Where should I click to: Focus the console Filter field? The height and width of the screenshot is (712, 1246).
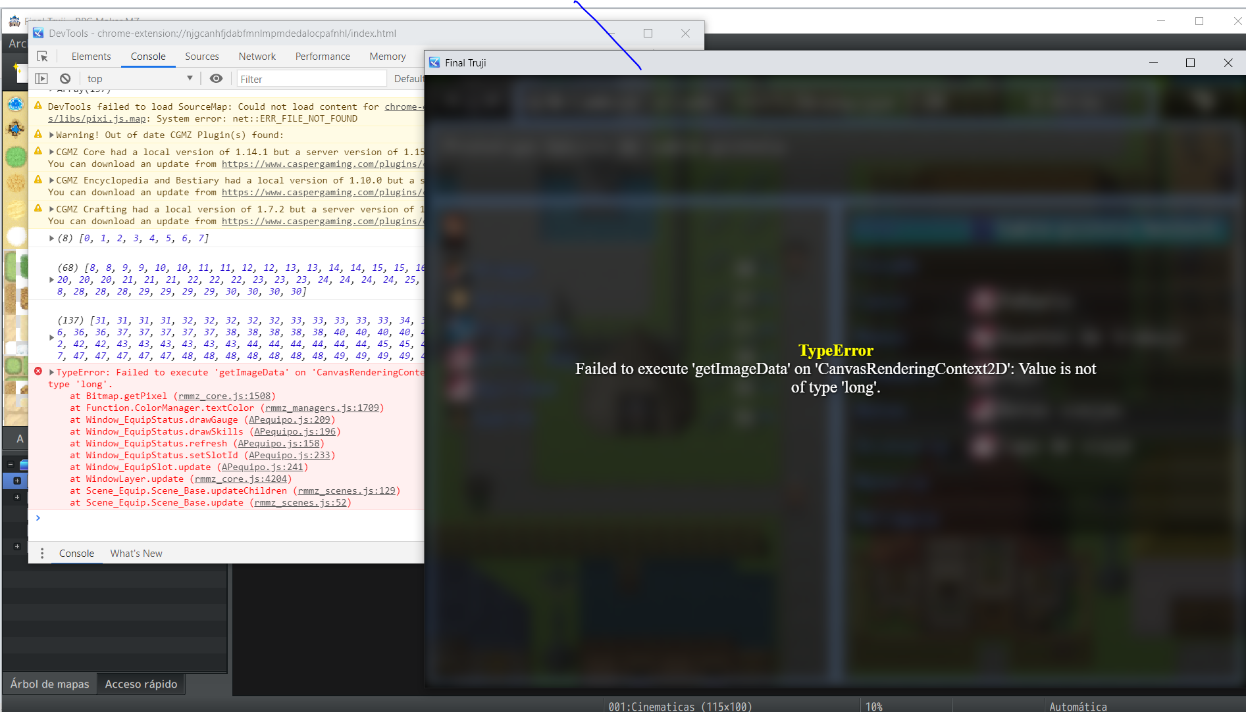pos(311,79)
